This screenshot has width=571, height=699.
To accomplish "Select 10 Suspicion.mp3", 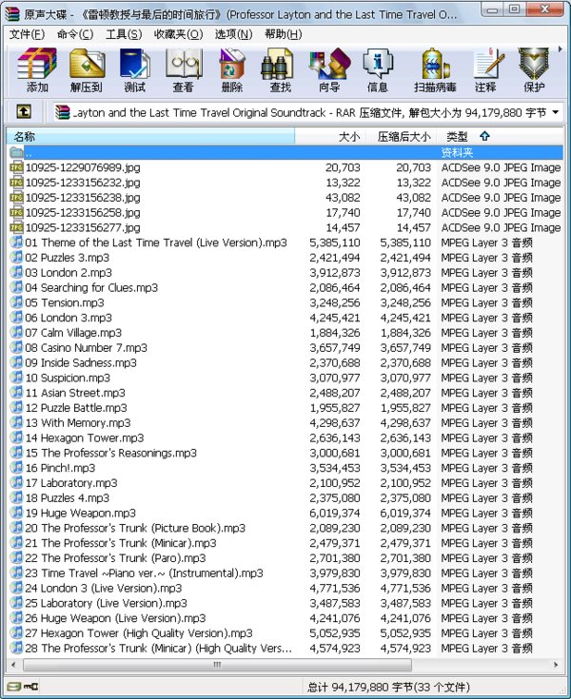I will pos(285,379).
